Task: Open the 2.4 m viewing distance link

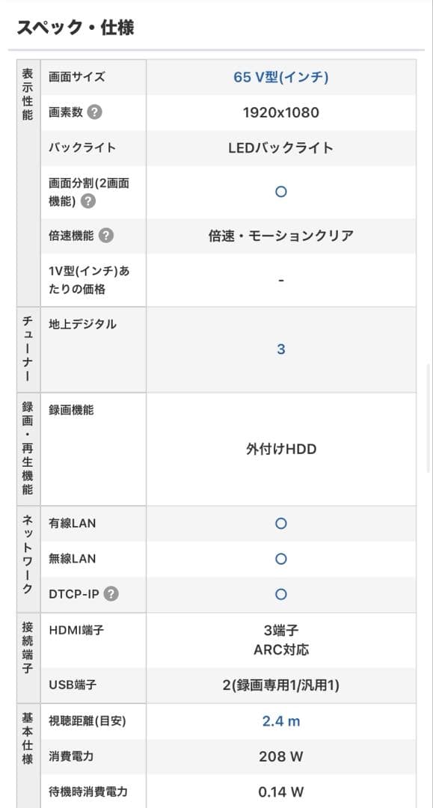Action: (x=280, y=721)
